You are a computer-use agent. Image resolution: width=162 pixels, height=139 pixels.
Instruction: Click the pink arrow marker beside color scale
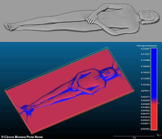(159, 103)
